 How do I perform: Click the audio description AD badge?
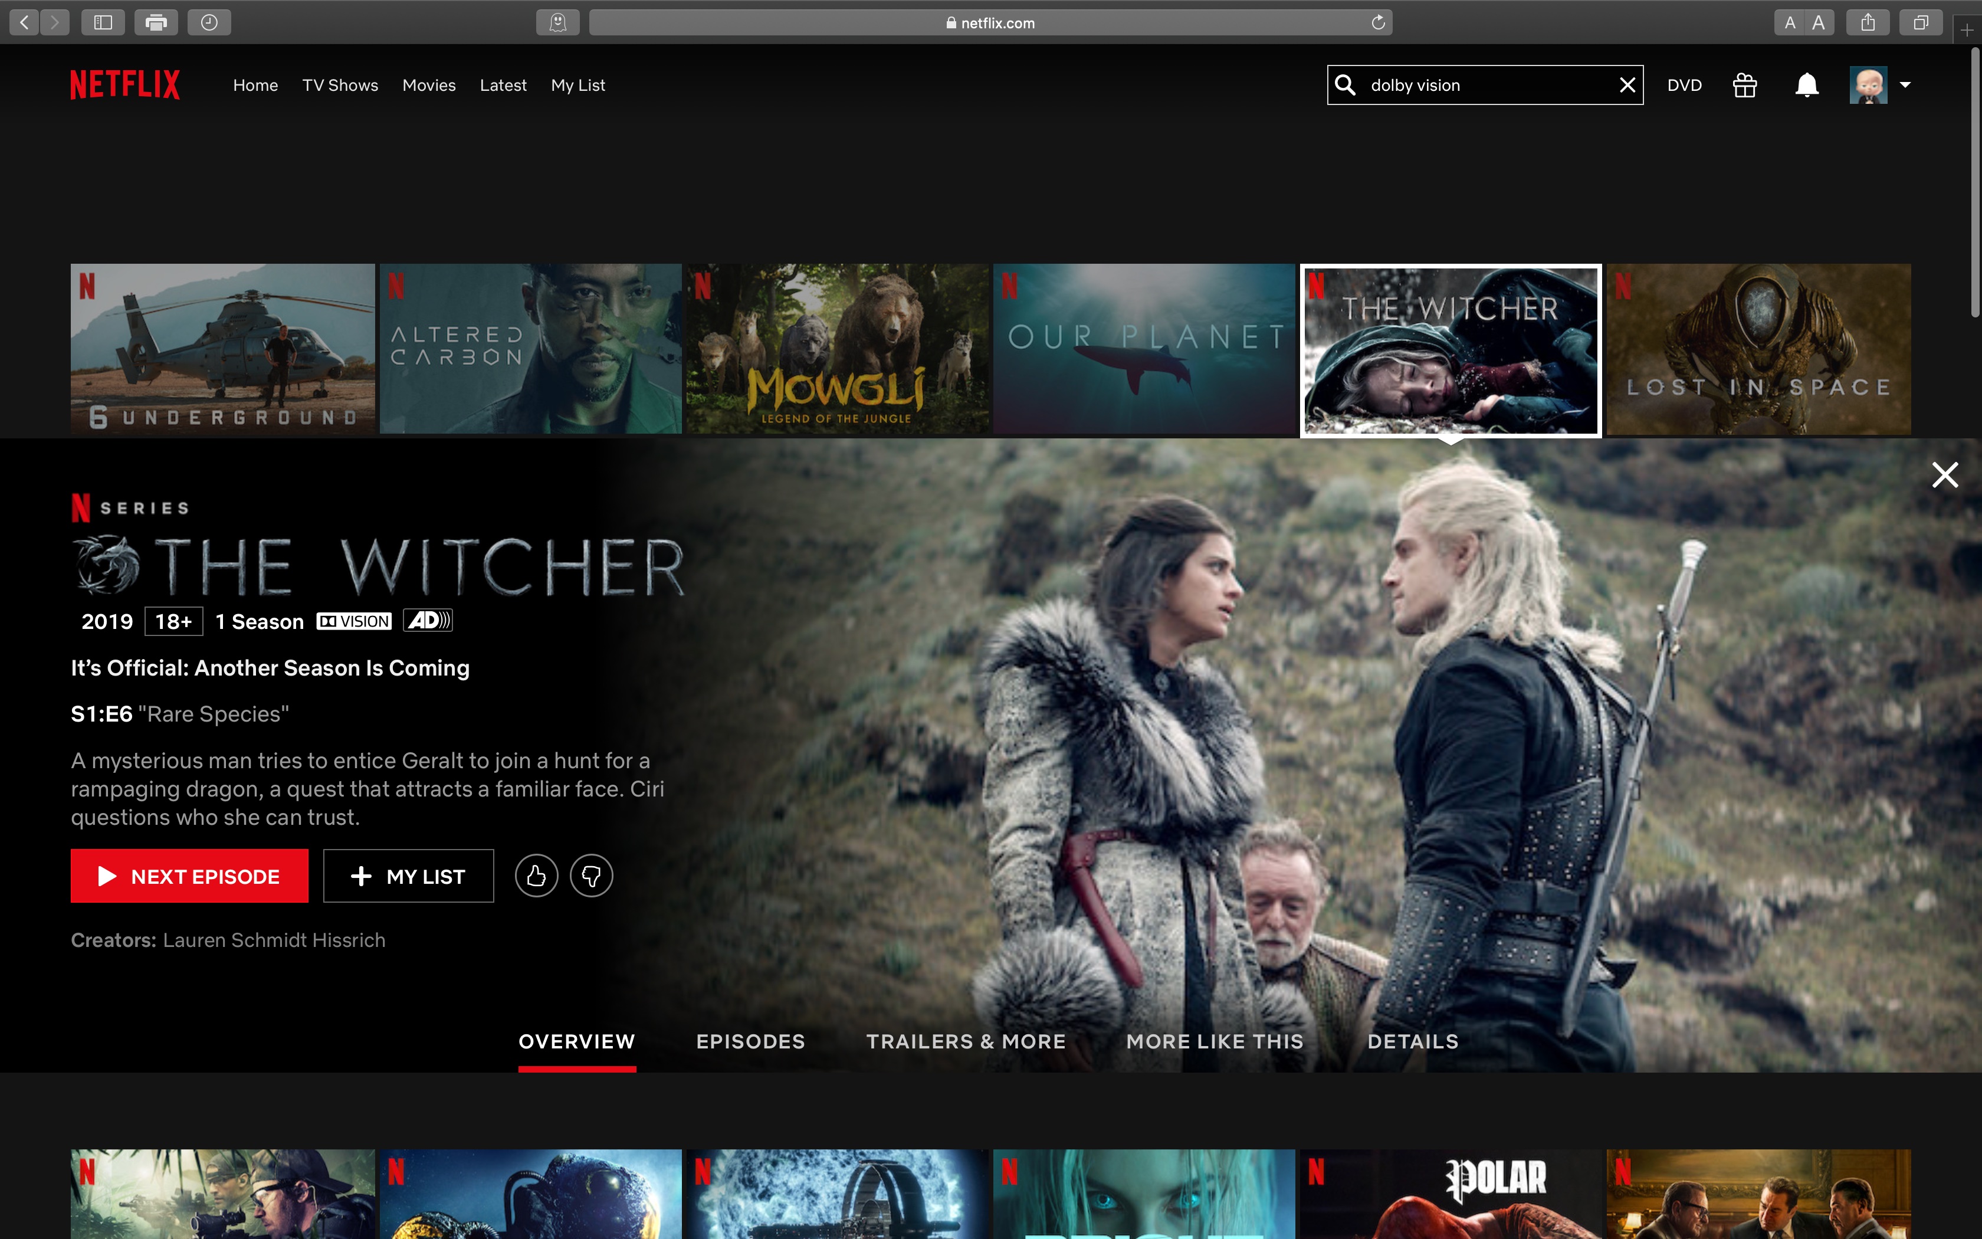coord(428,620)
